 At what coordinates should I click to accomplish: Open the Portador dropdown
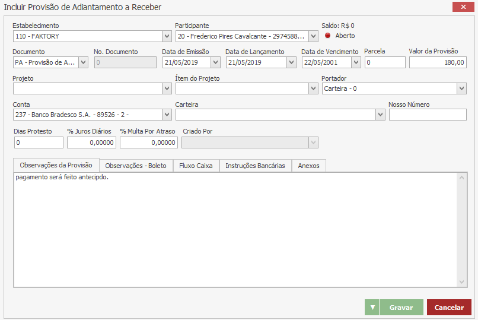(x=461, y=88)
